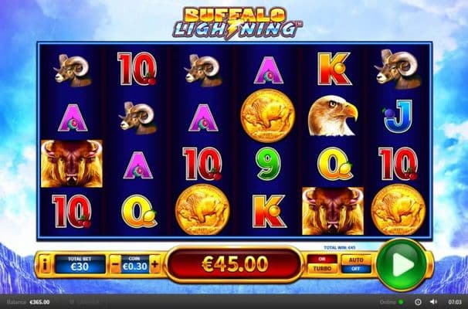Viewport: 468px width, 309px height.
Task: Click the green 9 symbol
Action: pyautogui.click(x=268, y=163)
